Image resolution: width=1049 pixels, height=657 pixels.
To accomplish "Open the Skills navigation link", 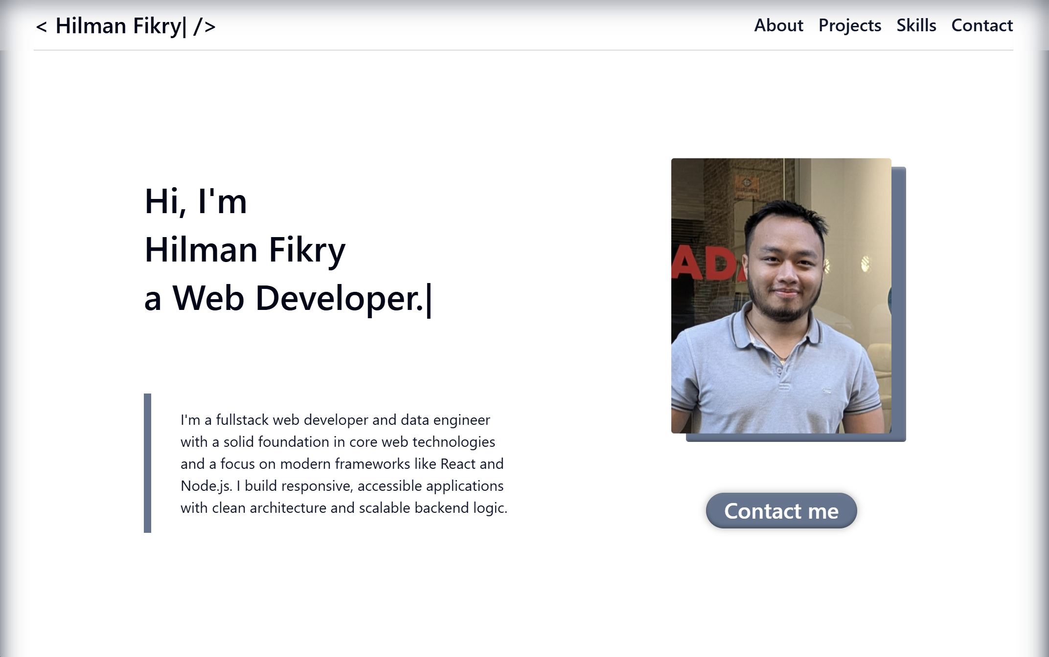I will [x=916, y=25].
